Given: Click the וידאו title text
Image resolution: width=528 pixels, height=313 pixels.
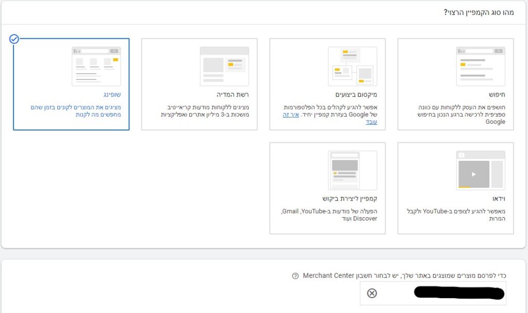Looking at the screenshot, I should click(x=499, y=199).
